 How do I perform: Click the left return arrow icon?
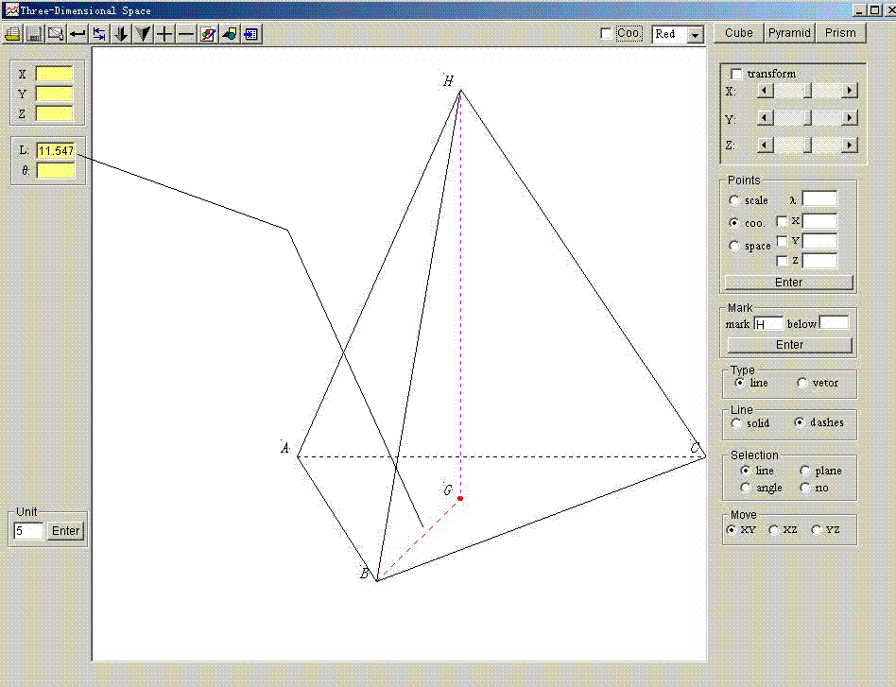(x=78, y=34)
